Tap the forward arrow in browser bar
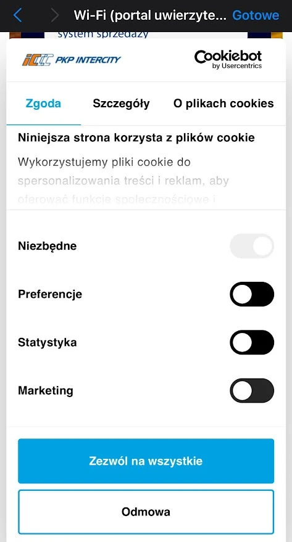Image resolution: width=292 pixels, height=542 pixels. pos(55,15)
